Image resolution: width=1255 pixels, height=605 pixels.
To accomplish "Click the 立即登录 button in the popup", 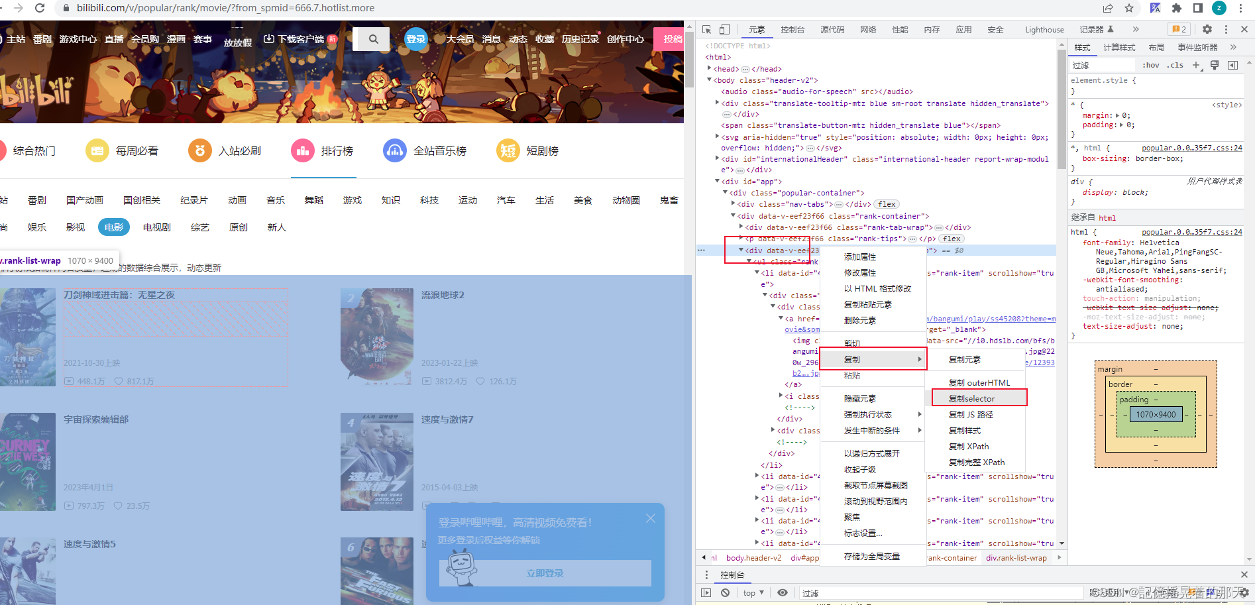I will [x=545, y=573].
